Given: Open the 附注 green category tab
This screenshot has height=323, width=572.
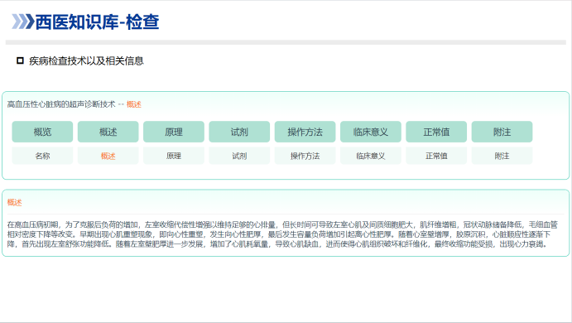Looking at the screenshot, I should tap(502, 132).
